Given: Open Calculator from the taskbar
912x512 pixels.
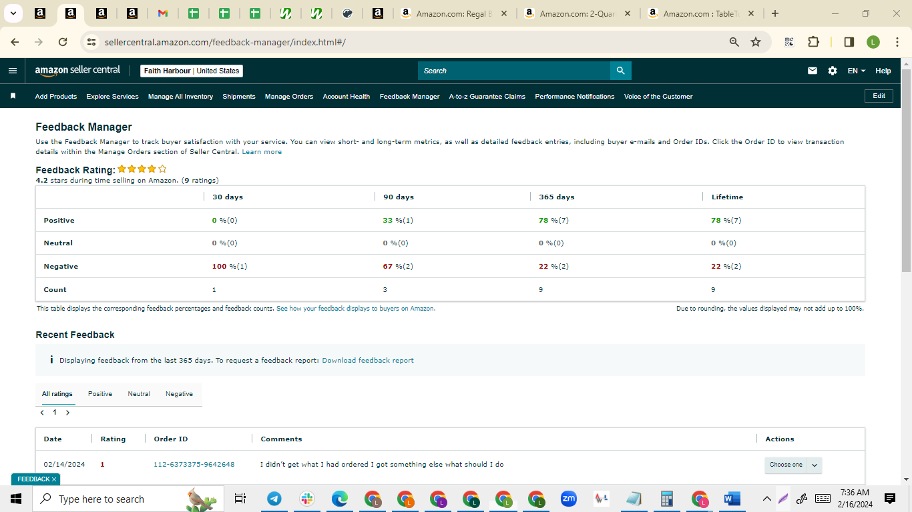Looking at the screenshot, I should tap(666, 499).
